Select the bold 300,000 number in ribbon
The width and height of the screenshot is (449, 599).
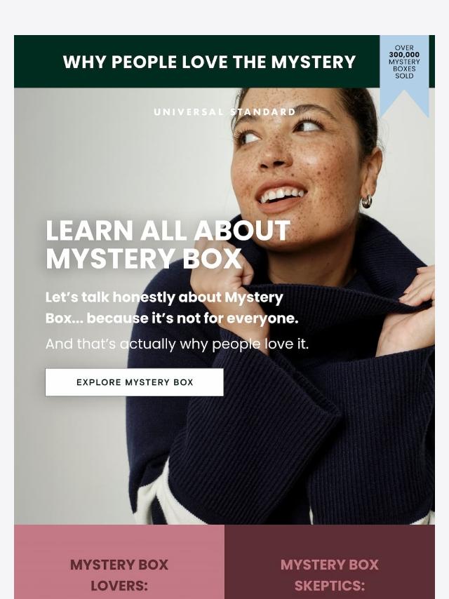click(404, 55)
